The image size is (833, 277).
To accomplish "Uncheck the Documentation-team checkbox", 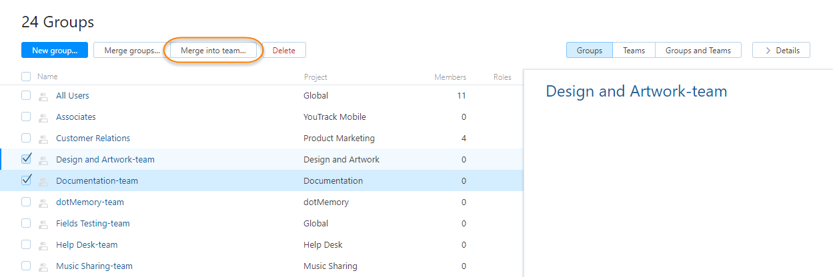I will [26, 180].
